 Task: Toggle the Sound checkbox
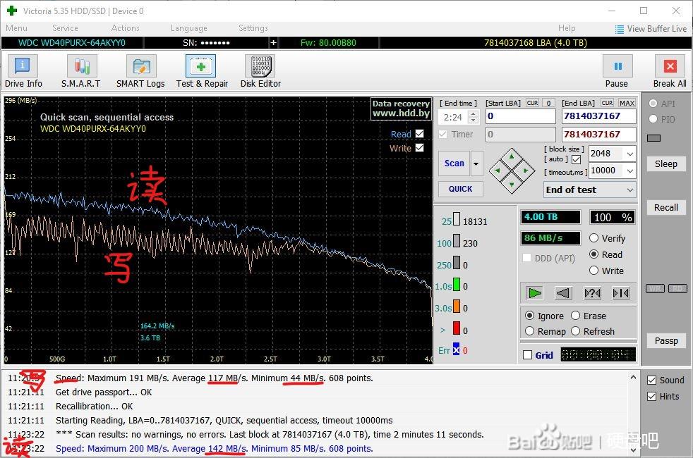651,380
